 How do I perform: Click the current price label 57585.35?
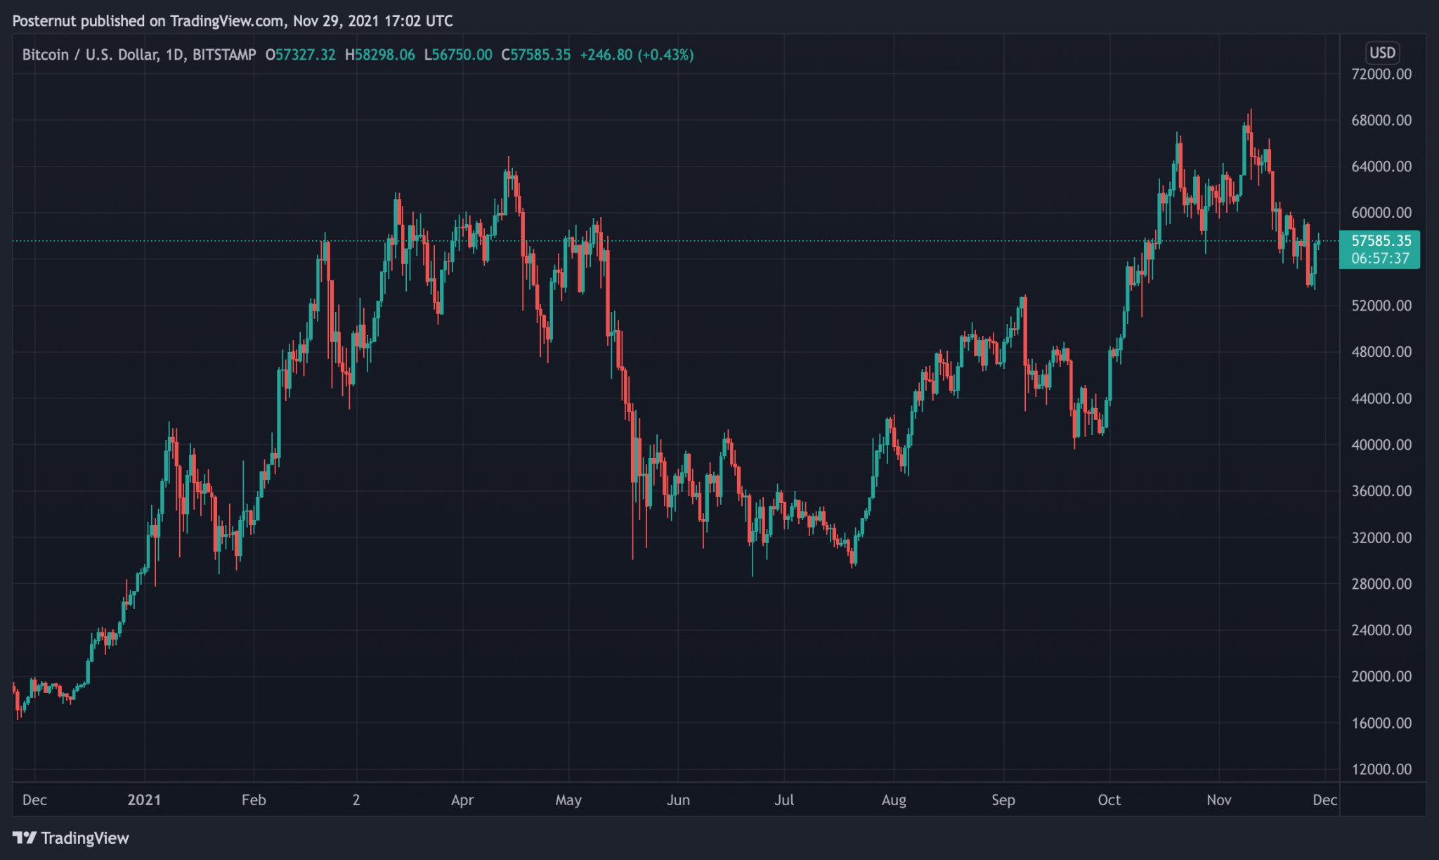pyautogui.click(x=1381, y=241)
